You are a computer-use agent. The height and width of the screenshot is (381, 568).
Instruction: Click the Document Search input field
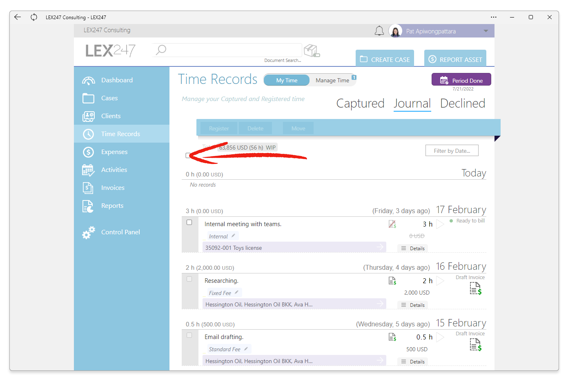[227, 51]
